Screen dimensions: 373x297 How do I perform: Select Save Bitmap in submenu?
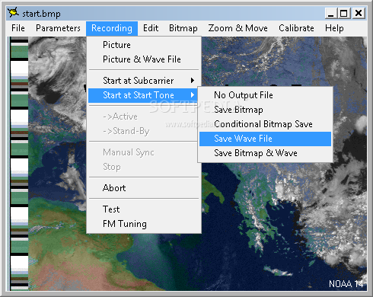265,110
